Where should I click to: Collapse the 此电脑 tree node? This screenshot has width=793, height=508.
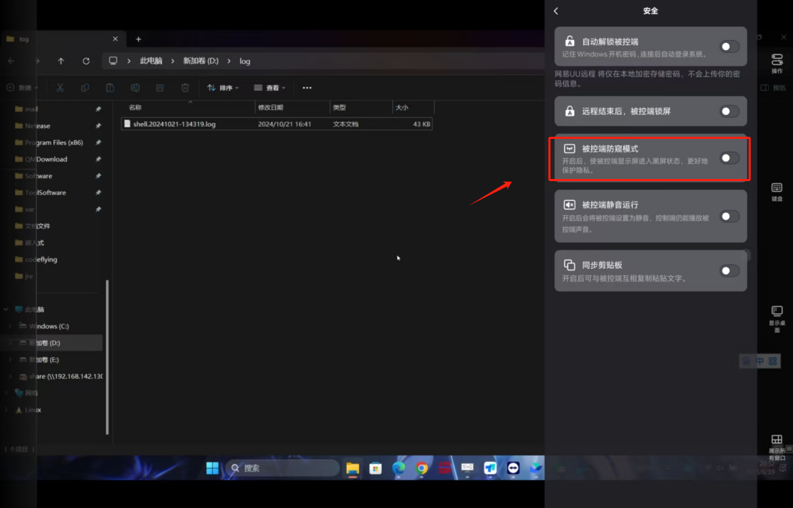click(x=6, y=309)
